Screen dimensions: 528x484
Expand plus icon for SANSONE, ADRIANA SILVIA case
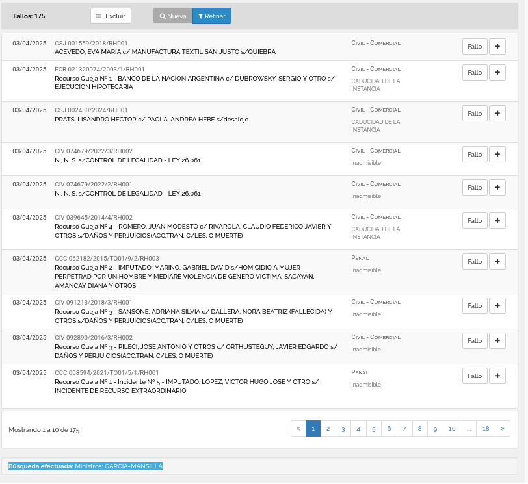(497, 306)
